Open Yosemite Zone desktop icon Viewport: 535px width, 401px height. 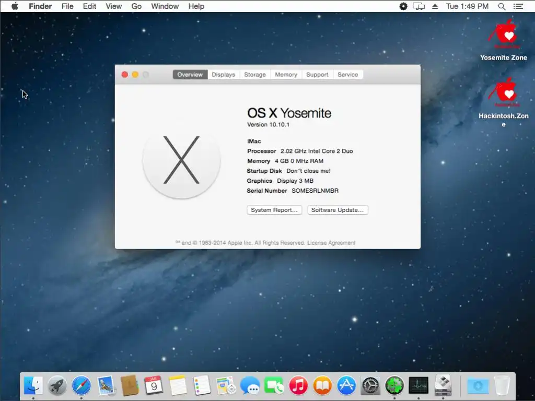pos(504,40)
